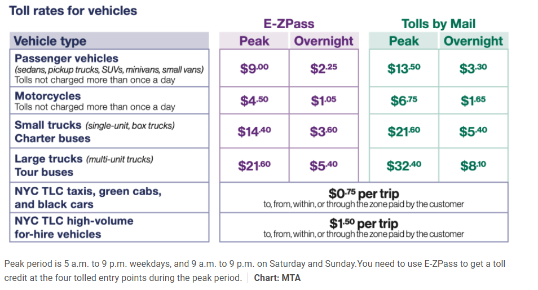Image resolution: width=538 pixels, height=290 pixels.
Task: Click the "Toll rates for vehicles" title
Action: [x=73, y=10]
